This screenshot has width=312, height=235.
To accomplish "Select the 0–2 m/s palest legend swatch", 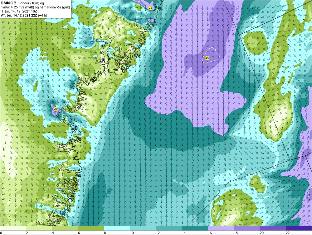I will pos(13,228).
